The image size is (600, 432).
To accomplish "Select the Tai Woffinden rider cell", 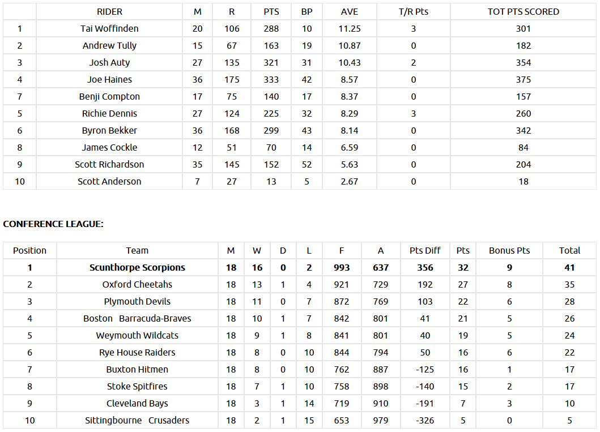I will click(x=109, y=28).
